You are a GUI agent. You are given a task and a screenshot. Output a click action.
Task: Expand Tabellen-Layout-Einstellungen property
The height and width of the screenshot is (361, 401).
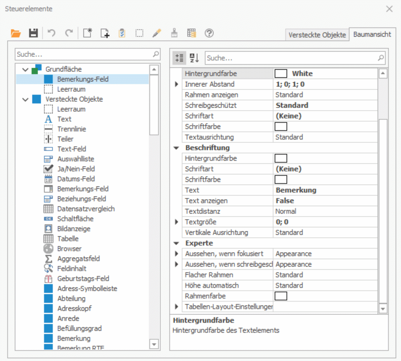point(177,307)
